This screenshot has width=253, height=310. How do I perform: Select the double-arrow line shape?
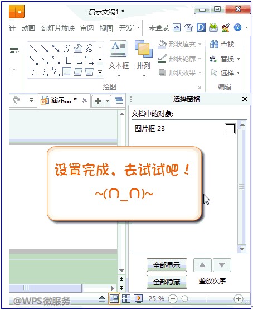click(x=56, y=49)
